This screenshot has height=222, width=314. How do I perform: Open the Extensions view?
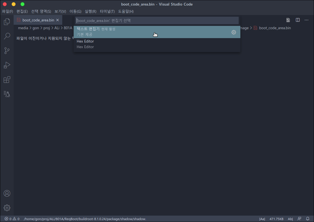click(7, 80)
